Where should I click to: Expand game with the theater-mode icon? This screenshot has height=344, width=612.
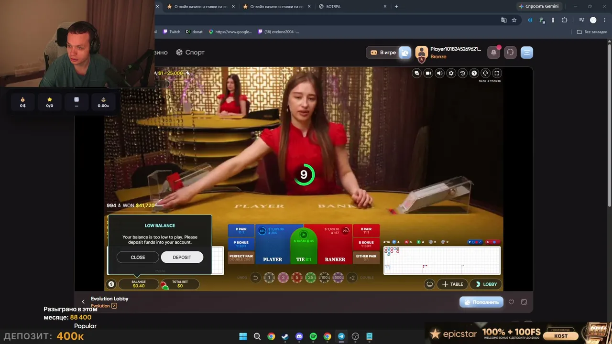[524, 302]
